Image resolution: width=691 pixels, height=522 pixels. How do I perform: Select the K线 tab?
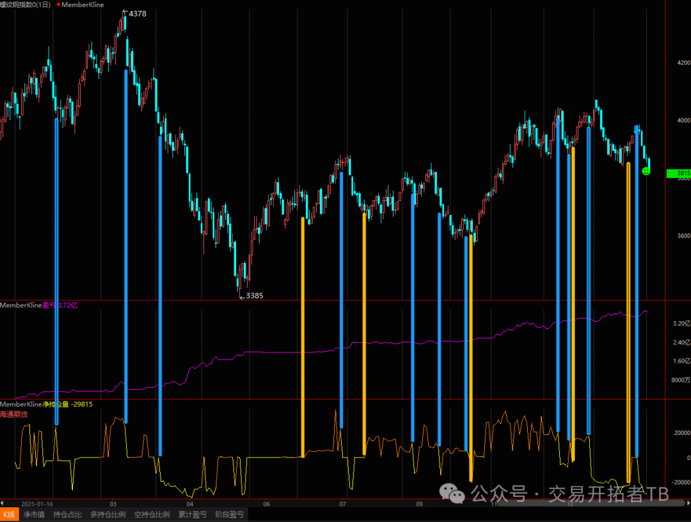point(9,514)
